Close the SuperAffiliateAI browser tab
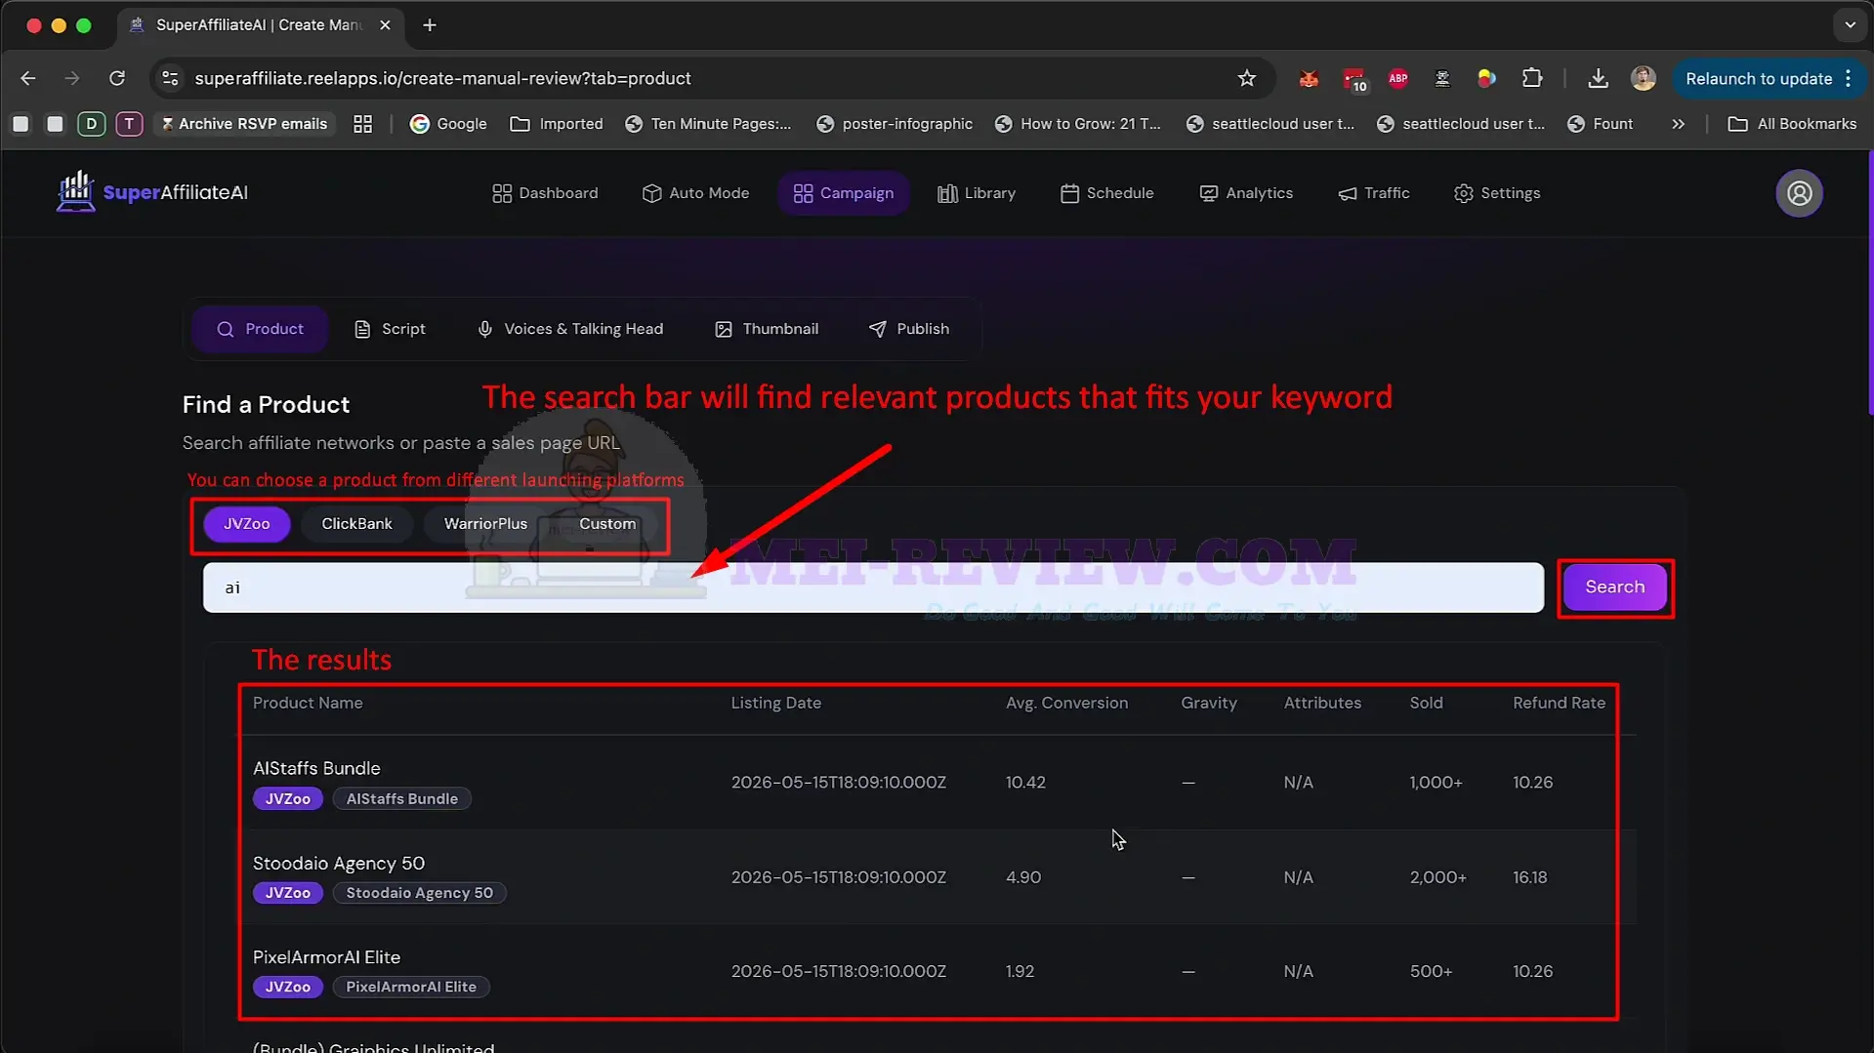1874x1053 pixels. (385, 25)
